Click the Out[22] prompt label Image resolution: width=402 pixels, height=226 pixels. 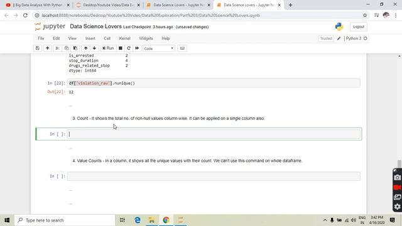[56, 92]
